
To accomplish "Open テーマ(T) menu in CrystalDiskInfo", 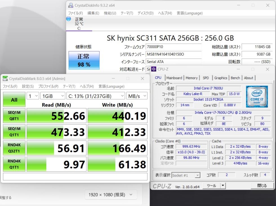I will coord(127,13).
